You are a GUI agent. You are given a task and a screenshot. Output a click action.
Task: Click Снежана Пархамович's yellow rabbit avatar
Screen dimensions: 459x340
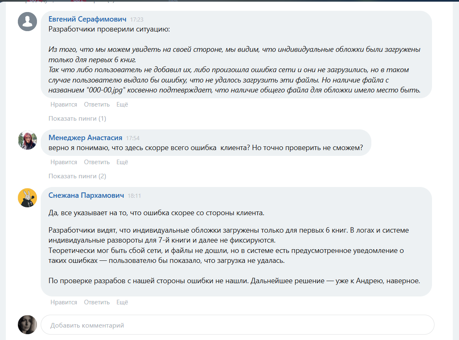tap(28, 197)
